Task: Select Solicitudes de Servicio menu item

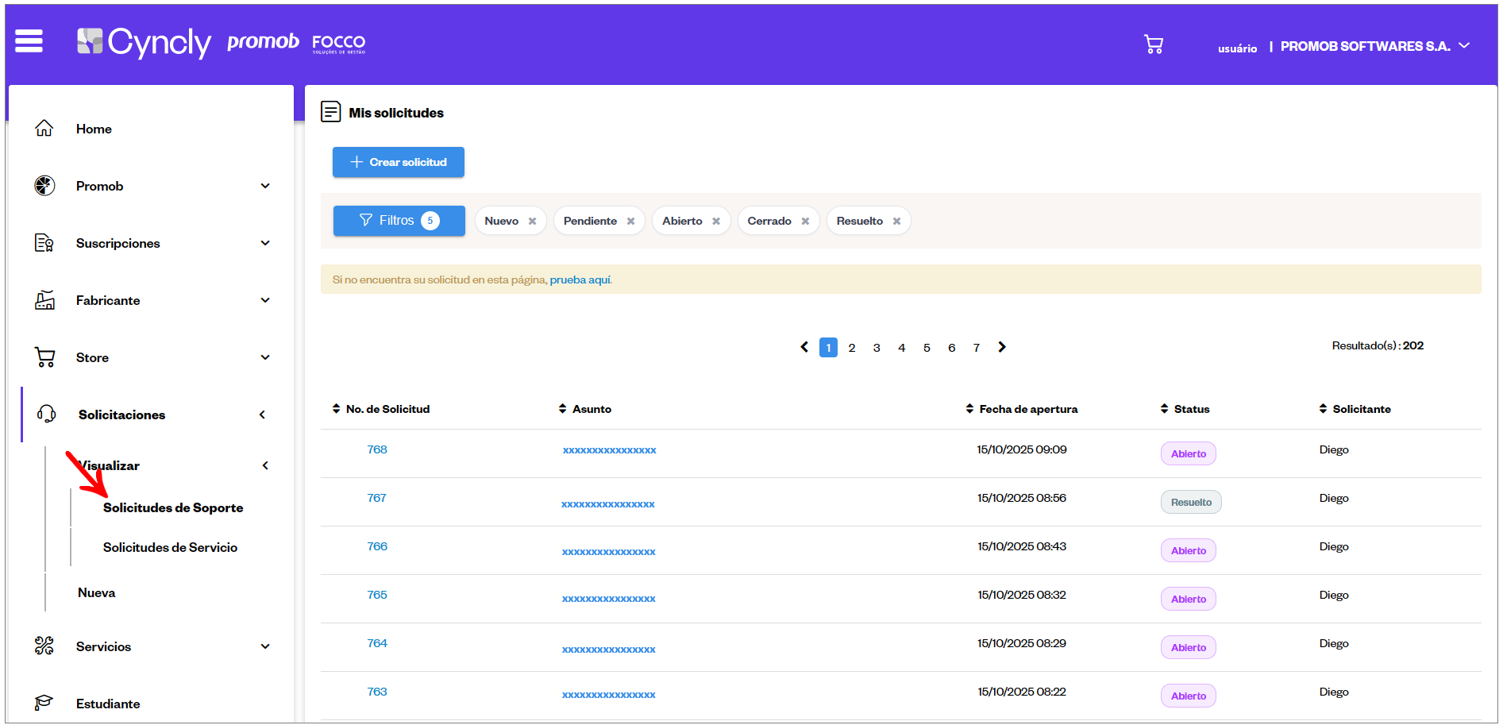Action: [170, 547]
